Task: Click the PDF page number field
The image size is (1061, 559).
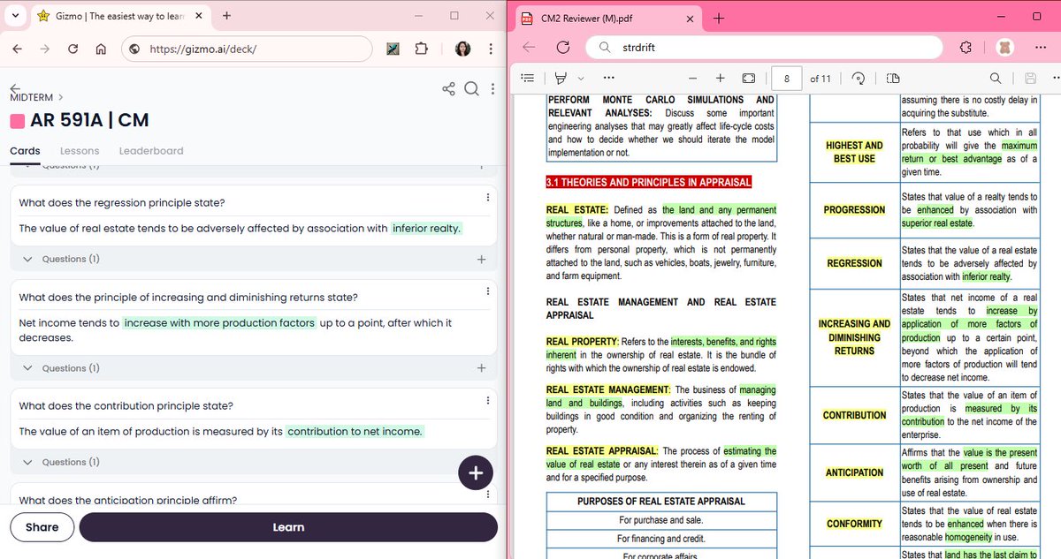Action: [786, 78]
